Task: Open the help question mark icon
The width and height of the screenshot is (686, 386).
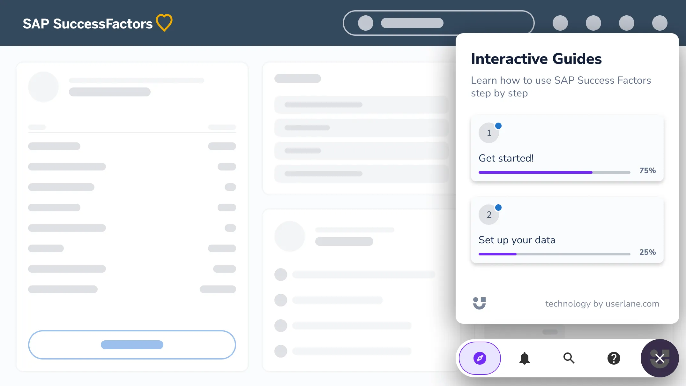Action: pyautogui.click(x=614, y=358)
